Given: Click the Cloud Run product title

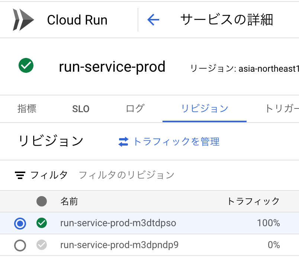Looking at the screenshot, I should point(77,20).
